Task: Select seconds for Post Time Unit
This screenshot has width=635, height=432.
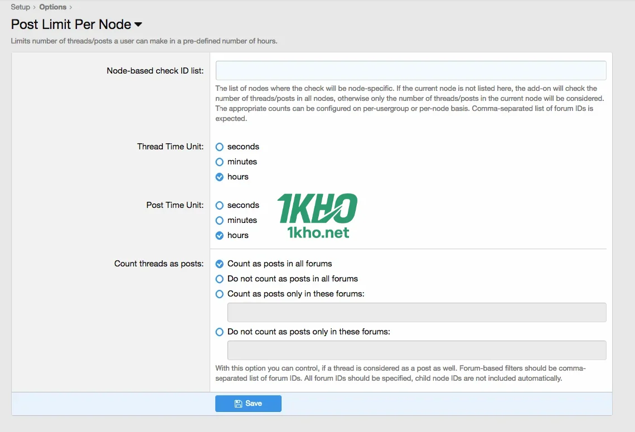Action: (x=220, y=205)
